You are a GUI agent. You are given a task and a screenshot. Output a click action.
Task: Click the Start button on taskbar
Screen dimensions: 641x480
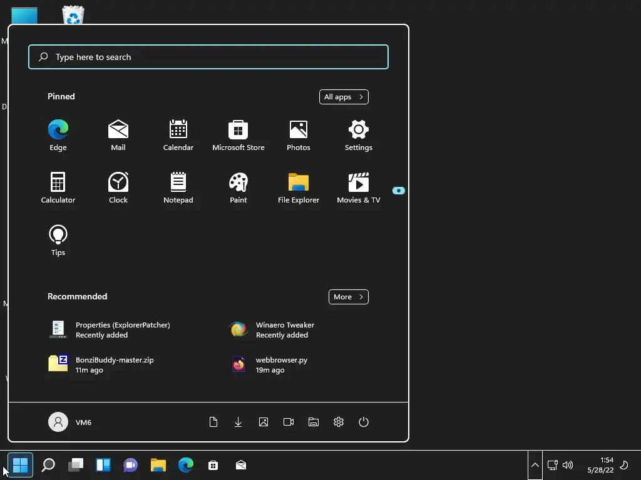click(20, 465)
